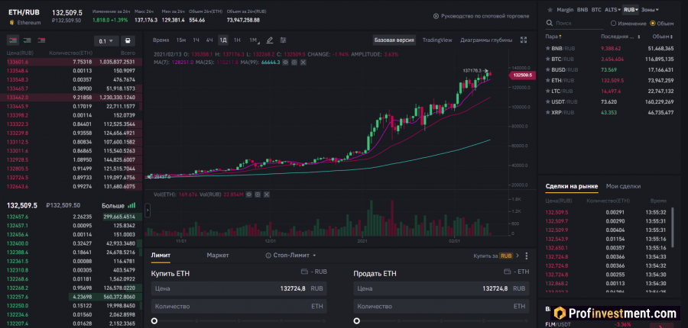Show buy orders only view icon

point(28,40)
